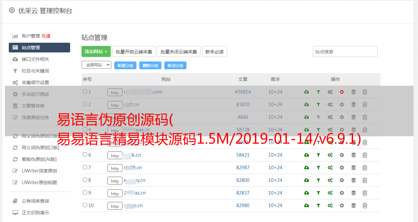Screen dimensions: 418x222
Task: Delete site 7 with the trash icon
Action: [365, 168]
